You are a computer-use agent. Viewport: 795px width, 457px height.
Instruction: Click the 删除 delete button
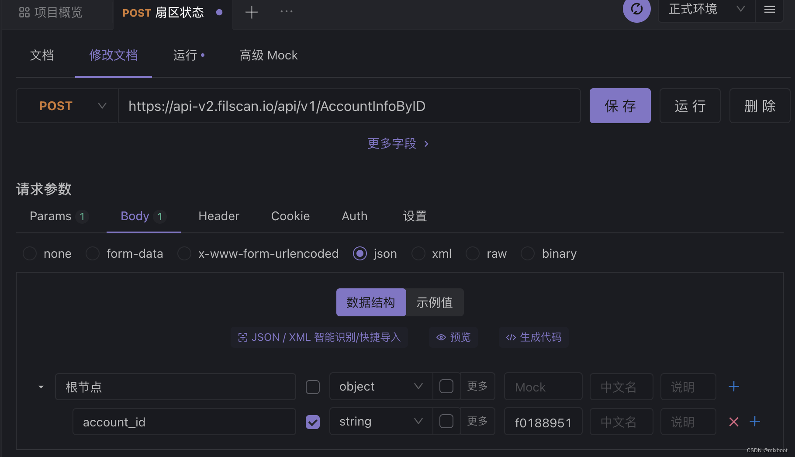(760, 106)
